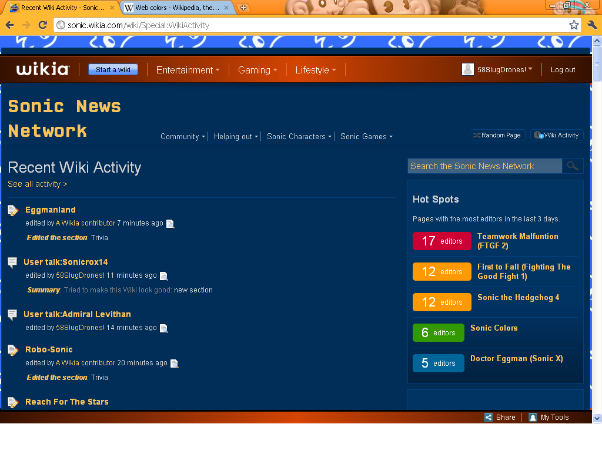Click the browser reload button
The height and width of the screenshot is (451, 602).
pyautogui.click(x=42, y=25)
